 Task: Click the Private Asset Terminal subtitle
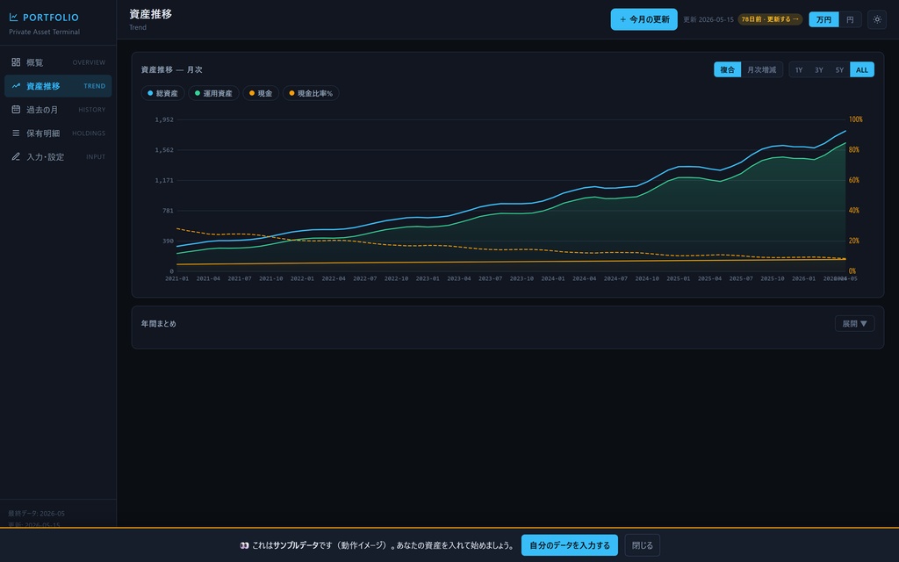44,32
